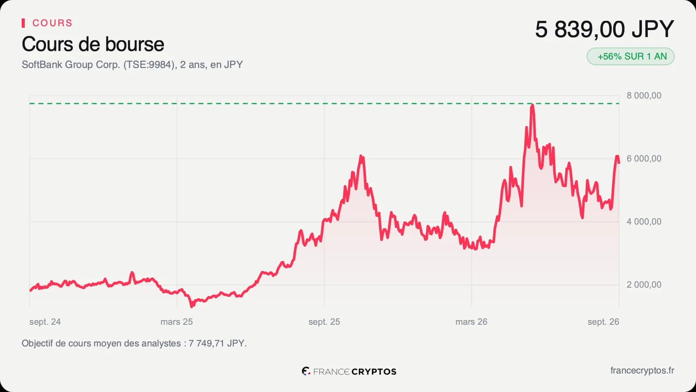This screenshot has width=696, height=392.
Task: Click the 'mars 25' date label
Action: tap(177, 322)
